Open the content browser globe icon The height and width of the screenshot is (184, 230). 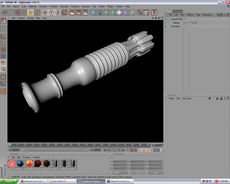pyautogui.click(x=154, y=13)
